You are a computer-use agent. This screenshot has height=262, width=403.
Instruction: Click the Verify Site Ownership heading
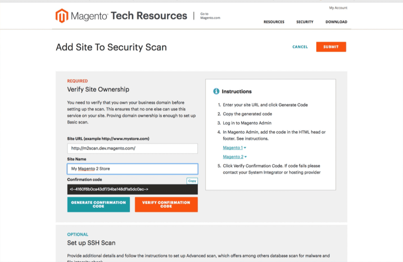tap(98, 89)
